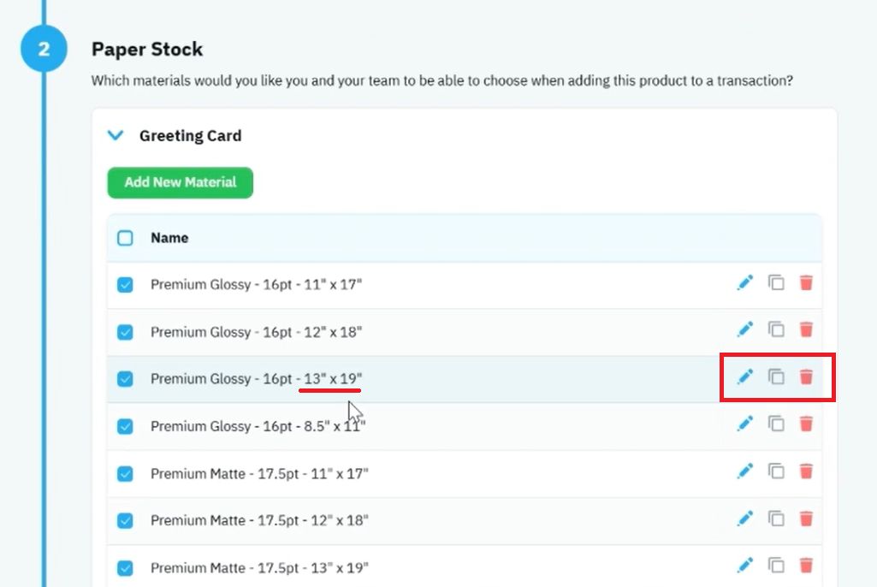Edit Premium Matte 17.5pt 13" x 19" material
The height and width of the screenshot is (587, 877).
745,566
